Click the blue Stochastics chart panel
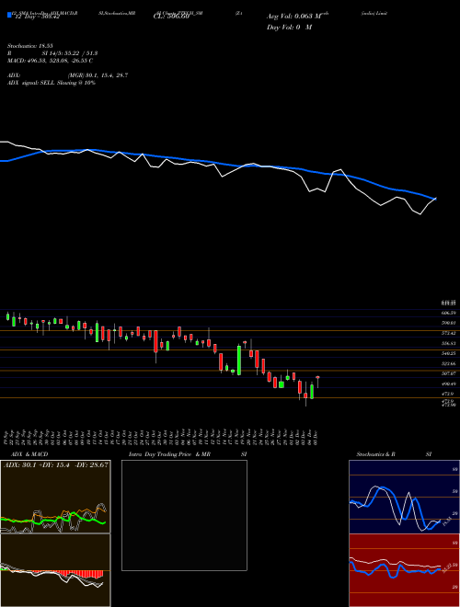Screen dimensions: 460x607 [x=404, y=497]
